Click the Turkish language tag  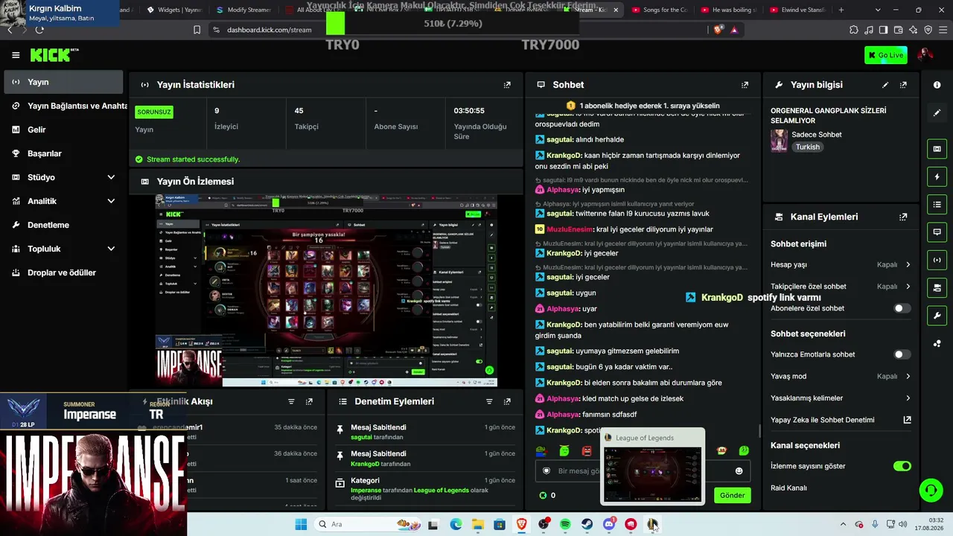coord(807,147)
